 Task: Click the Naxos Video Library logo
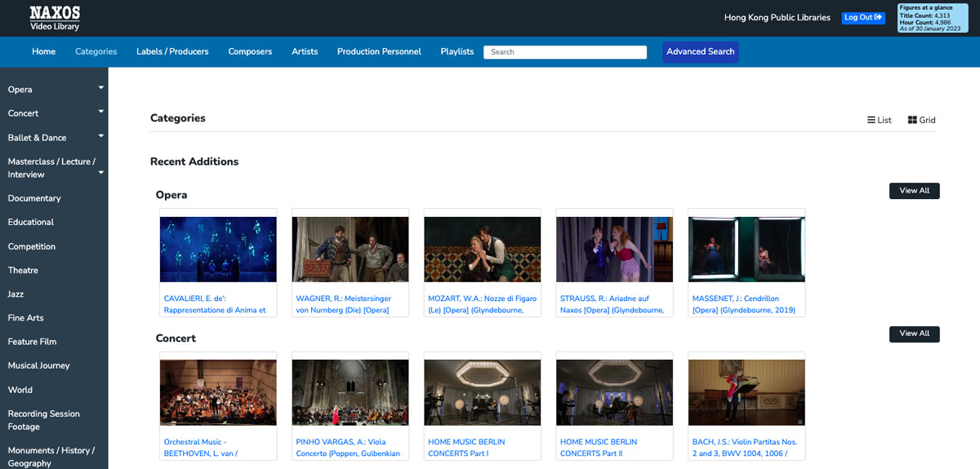pyautogui.click(x=55, y=18)
